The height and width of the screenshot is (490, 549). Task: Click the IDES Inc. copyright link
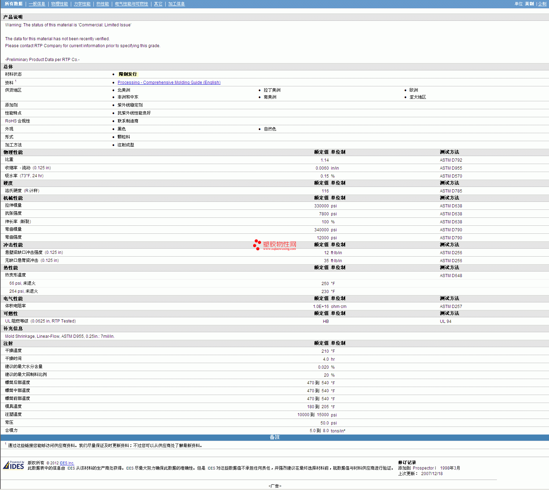67,463
